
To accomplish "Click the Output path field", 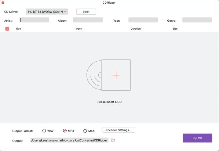I will click(69, 140).
